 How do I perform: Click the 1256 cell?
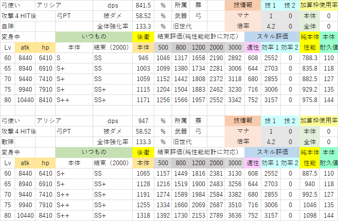pos(163,100)
